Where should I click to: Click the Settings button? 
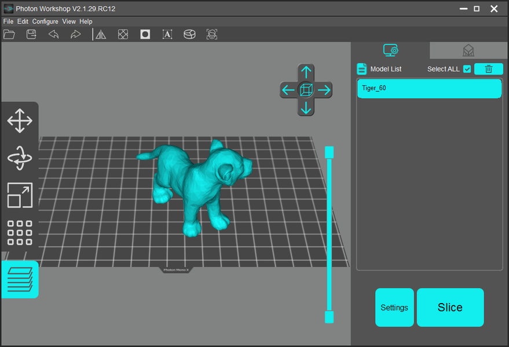(x=394, y=308)
